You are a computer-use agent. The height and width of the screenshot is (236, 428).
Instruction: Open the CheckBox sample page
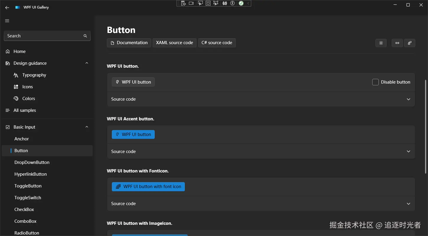[24, 210]
